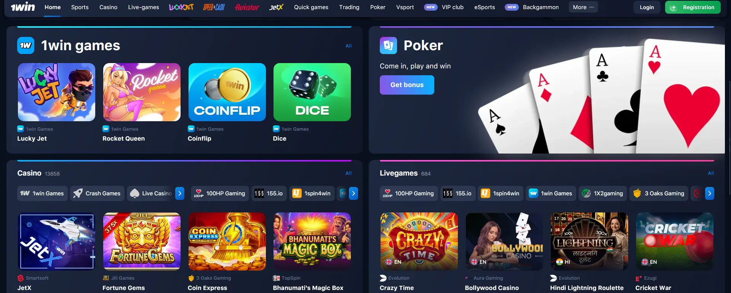Select the 3 Oaks Gaming filter in Livegames
731x293 pixels.
(659, 193)
